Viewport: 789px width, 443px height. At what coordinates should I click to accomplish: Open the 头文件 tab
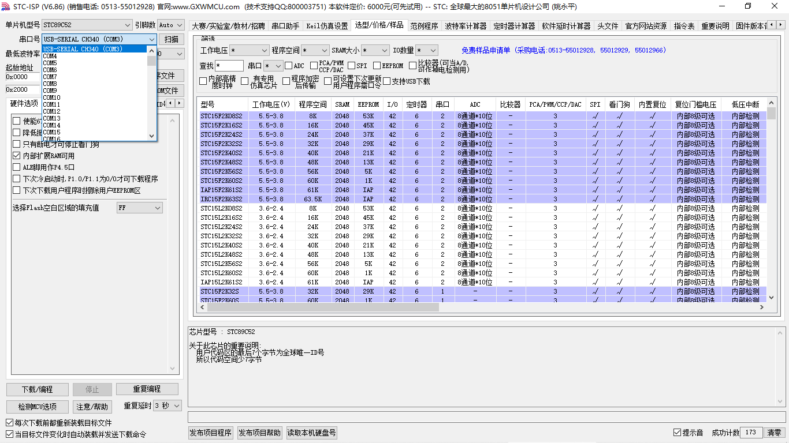[608, 26]
